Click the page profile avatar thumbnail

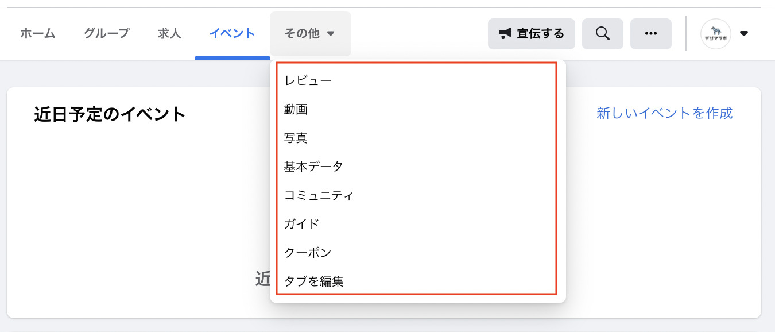[x=715, y=34]
